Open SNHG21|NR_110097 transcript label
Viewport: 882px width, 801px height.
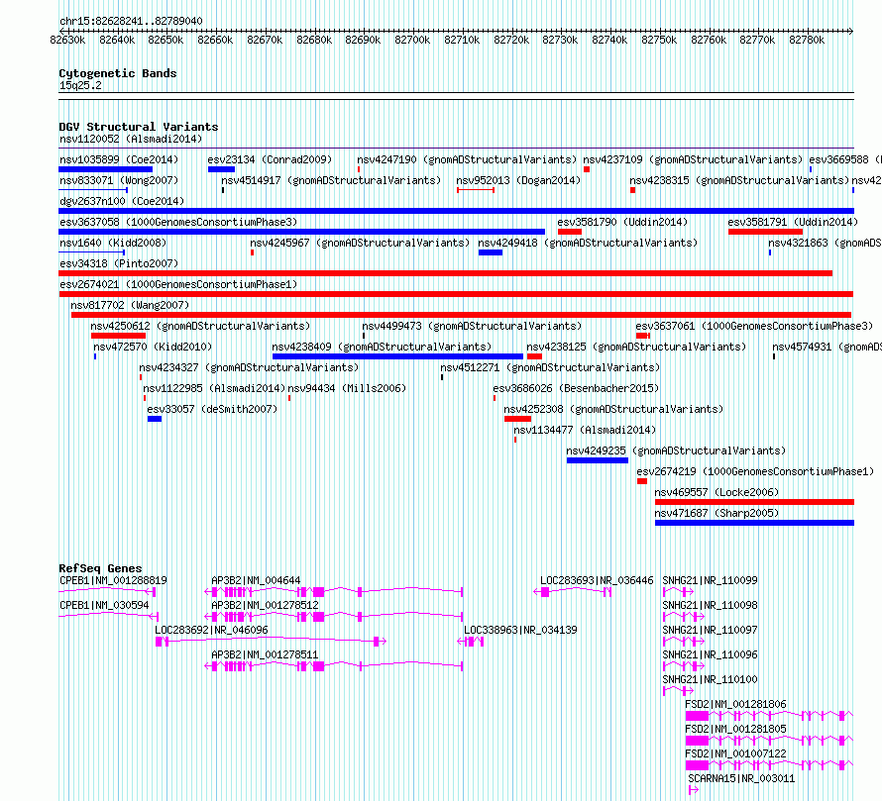(710, 630)
